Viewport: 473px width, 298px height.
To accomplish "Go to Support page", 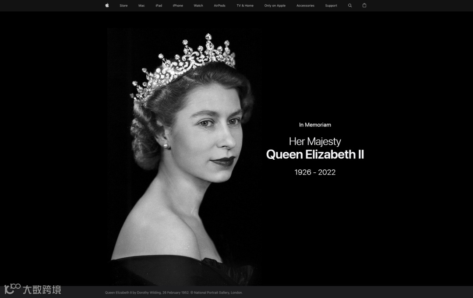I will 331,5.
